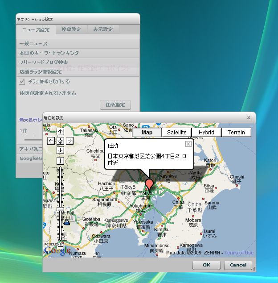Click the zoom level slider handle
The height and width of the screenshot is (283, 278).
point(60,209)
